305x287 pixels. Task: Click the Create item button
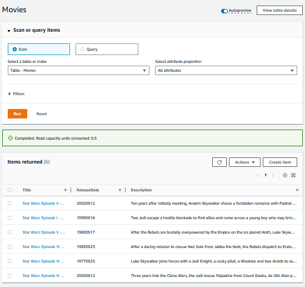point(280,162)
